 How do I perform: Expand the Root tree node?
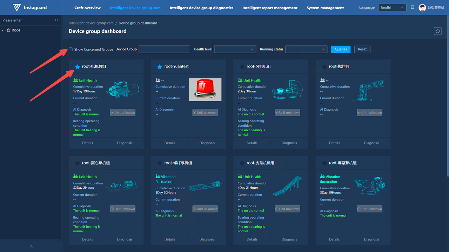(x=3, y=30)
